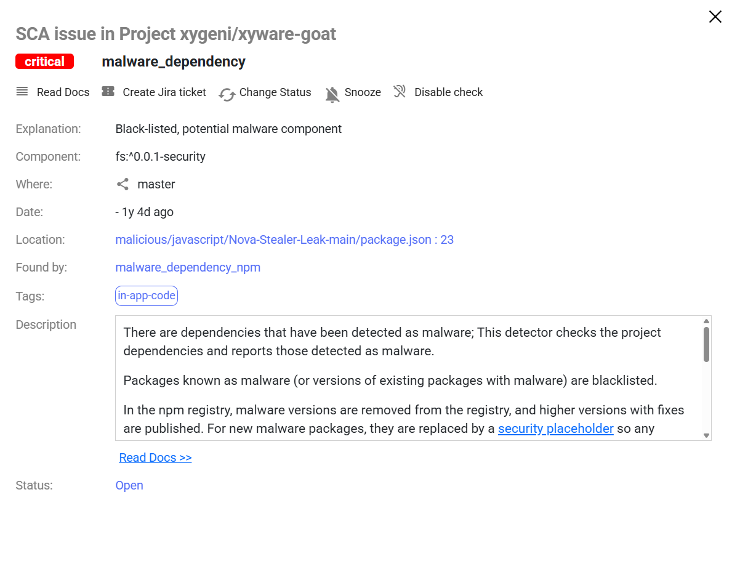Click the Read Docs >> link
The width and height of the screenshot is (732, 564).
pyautogui.click(x=155, y=457)
